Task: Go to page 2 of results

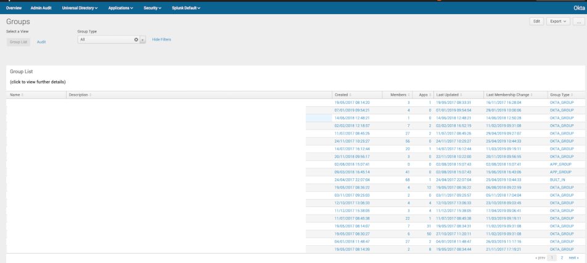Action: 562,258
